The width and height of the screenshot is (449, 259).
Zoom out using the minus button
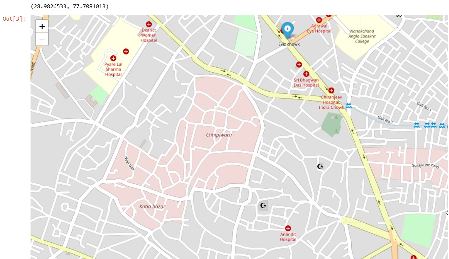[42, 39]
